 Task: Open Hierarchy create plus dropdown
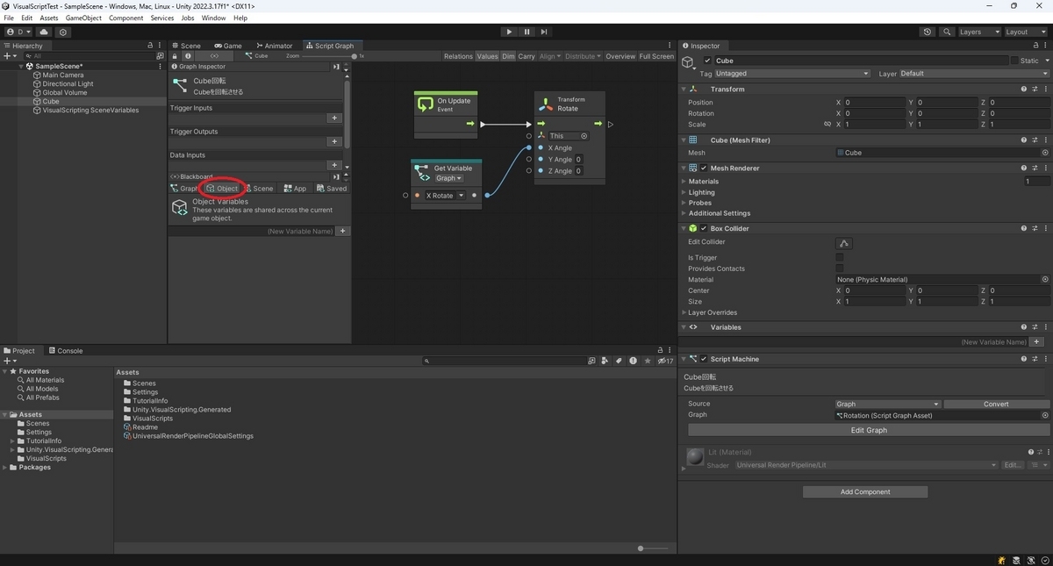click(10, 55)
